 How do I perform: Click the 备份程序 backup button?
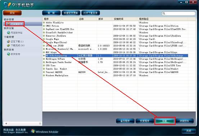tap(125, 121)
